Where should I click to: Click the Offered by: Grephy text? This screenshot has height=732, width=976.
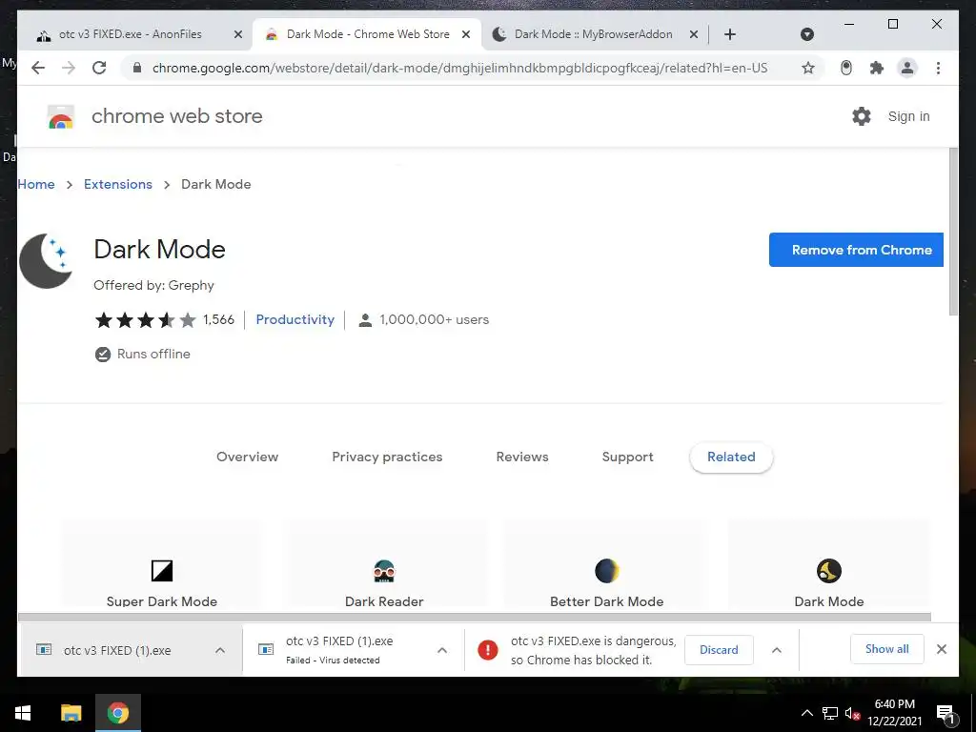click(x=153, y=286)
